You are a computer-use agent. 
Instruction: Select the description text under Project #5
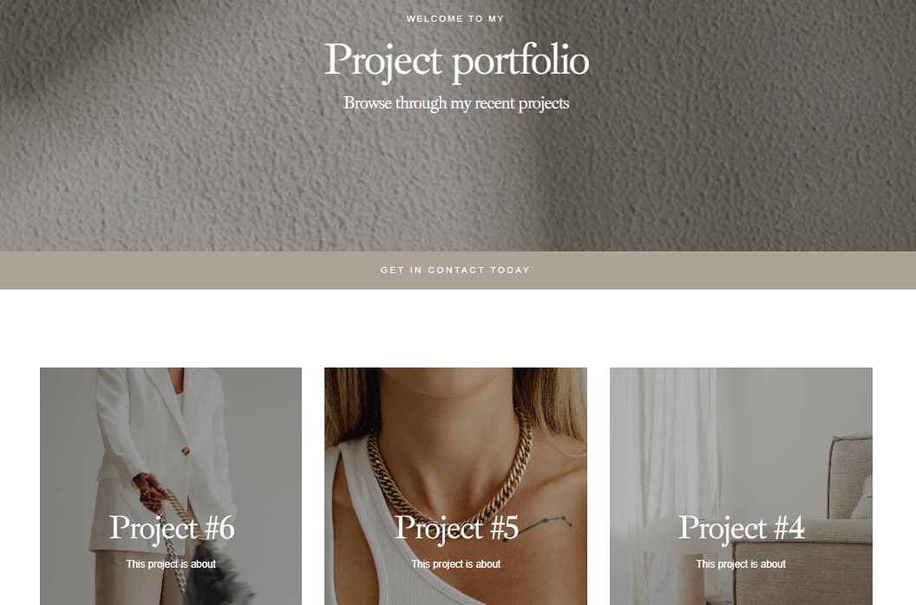point(455,564)
